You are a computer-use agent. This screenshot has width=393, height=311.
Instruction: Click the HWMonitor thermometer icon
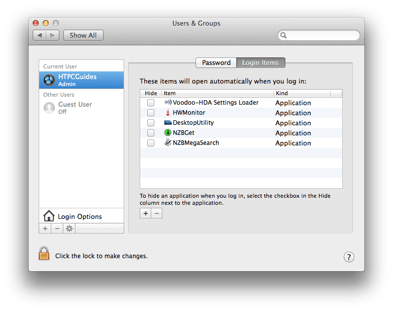pyautogui.click(x=168, y=113)
